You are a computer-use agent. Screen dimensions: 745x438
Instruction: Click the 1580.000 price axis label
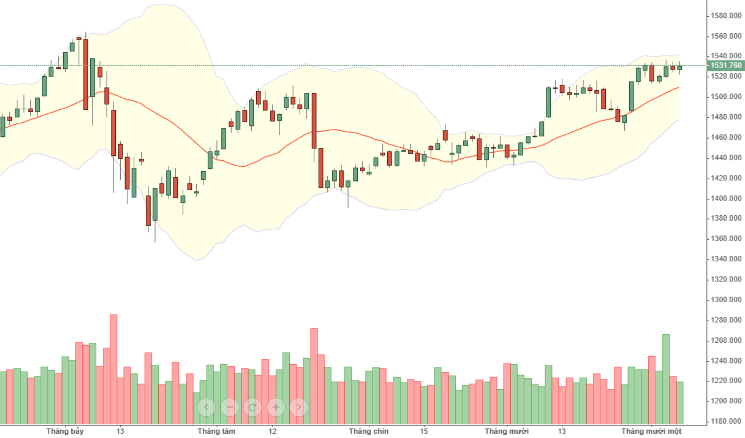coord(726,15)
